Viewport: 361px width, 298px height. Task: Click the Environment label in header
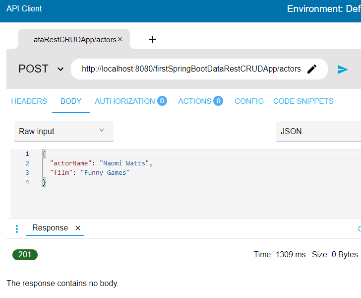pyautogui.click(x=324, y=9)
